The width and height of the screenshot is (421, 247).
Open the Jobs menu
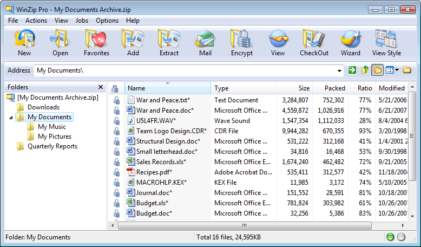point(82,21)
